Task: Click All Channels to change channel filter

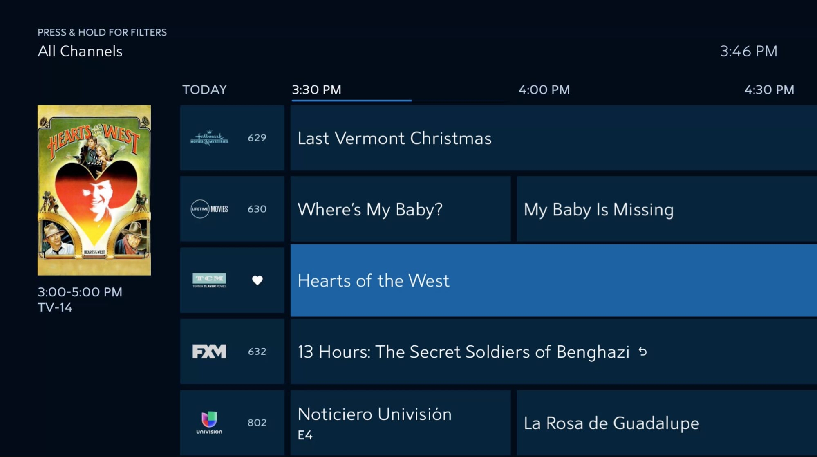Action: coord(80,52)
